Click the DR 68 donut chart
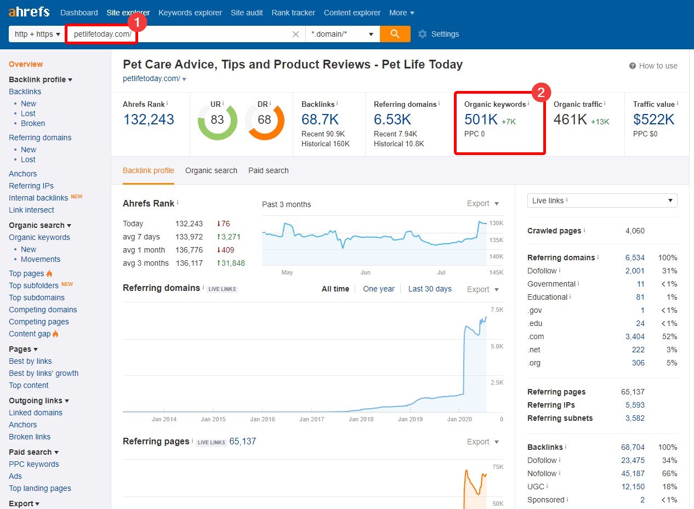 coord(264,119)
